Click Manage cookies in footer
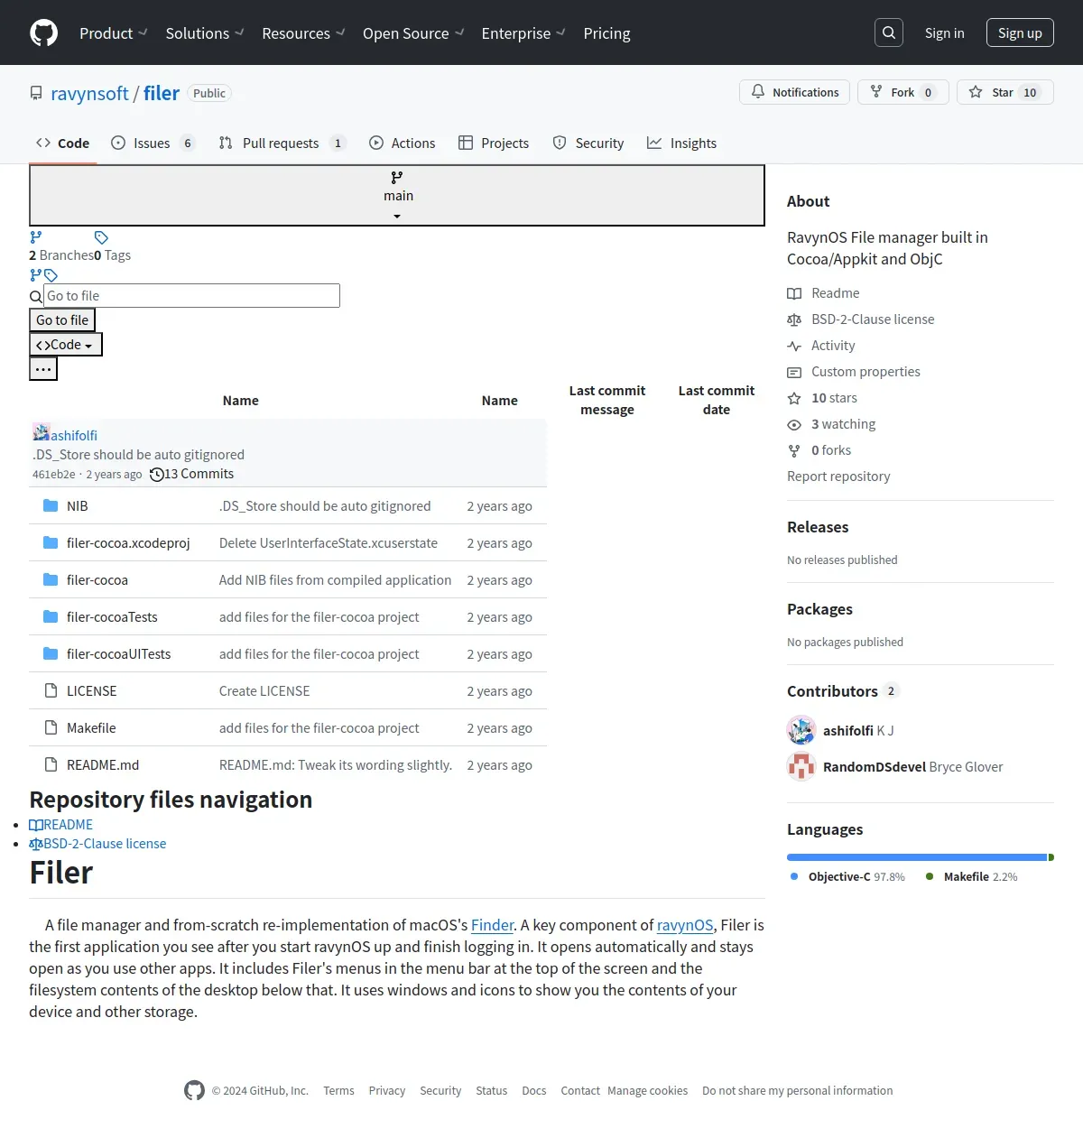Image resolution: width=1083 pixels, height=1138 pixels. (x=647, y=1090)
